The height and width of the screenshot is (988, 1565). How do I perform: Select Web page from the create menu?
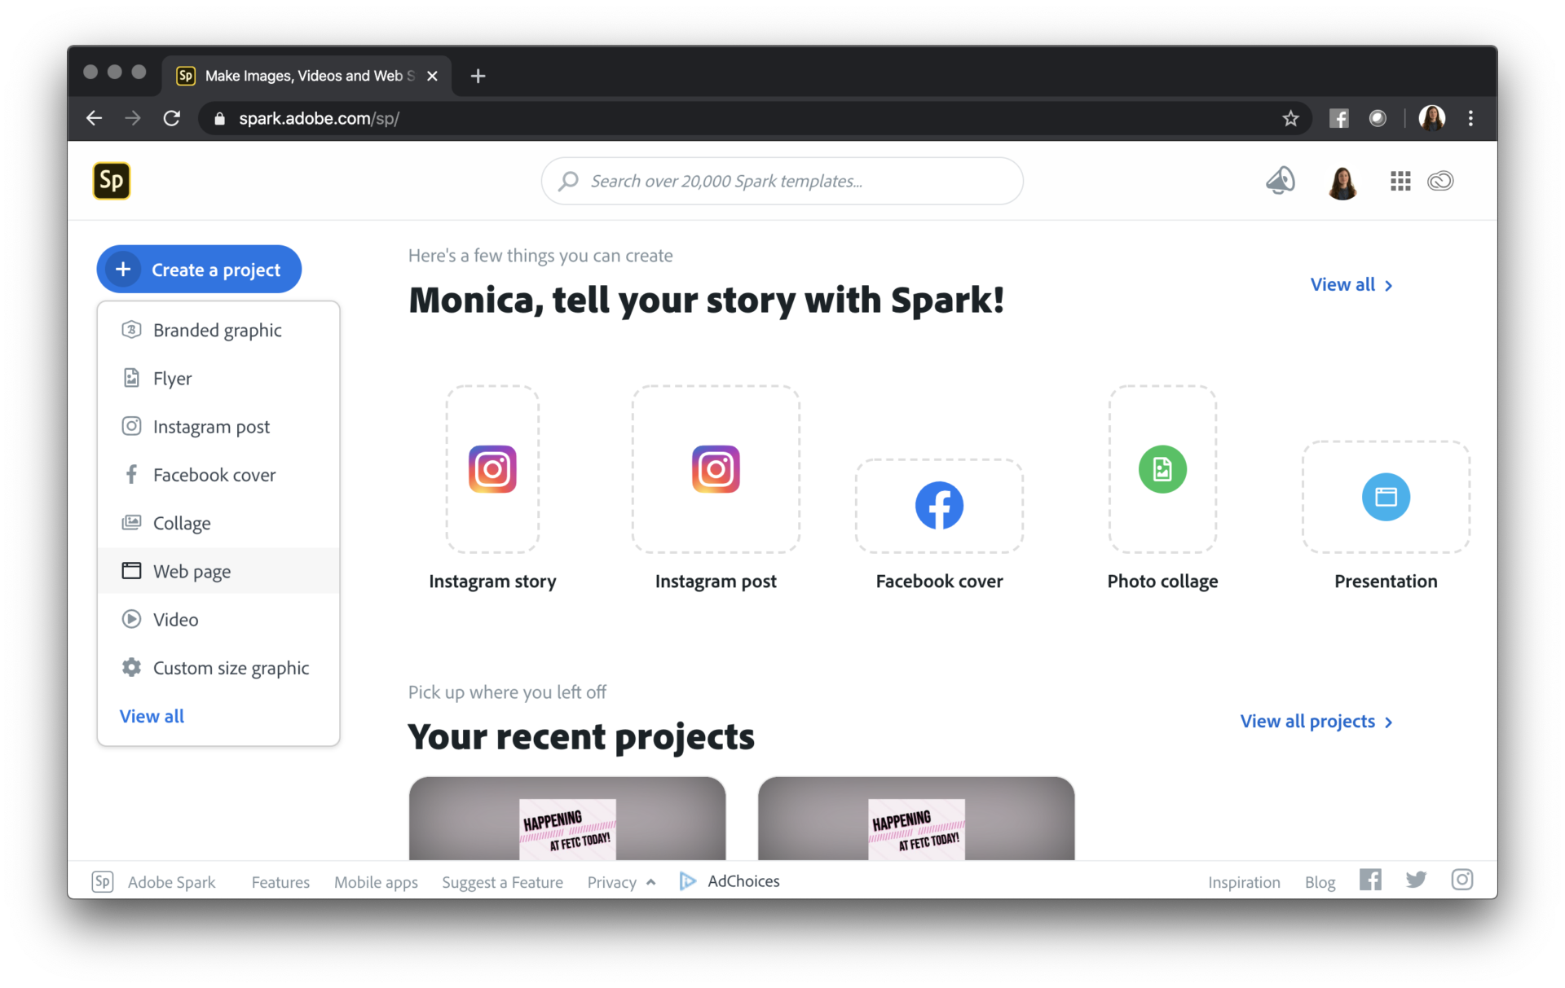192,571
